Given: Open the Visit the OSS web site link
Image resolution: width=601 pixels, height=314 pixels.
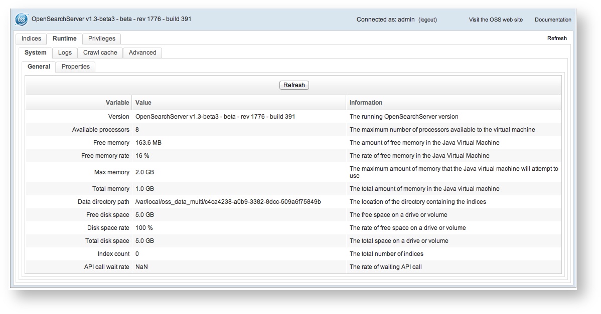Looking at the screenshot, I should point(496,20).
